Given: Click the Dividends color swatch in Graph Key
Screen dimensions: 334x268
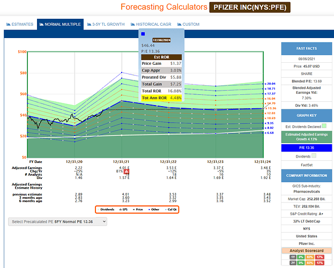Looking at the screenshot, I should pos(314,156).
